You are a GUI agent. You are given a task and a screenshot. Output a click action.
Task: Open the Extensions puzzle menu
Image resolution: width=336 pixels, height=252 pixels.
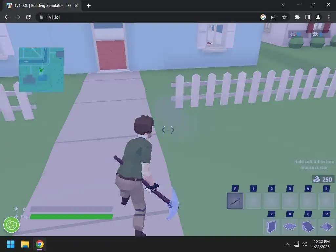tap(297, 17)
